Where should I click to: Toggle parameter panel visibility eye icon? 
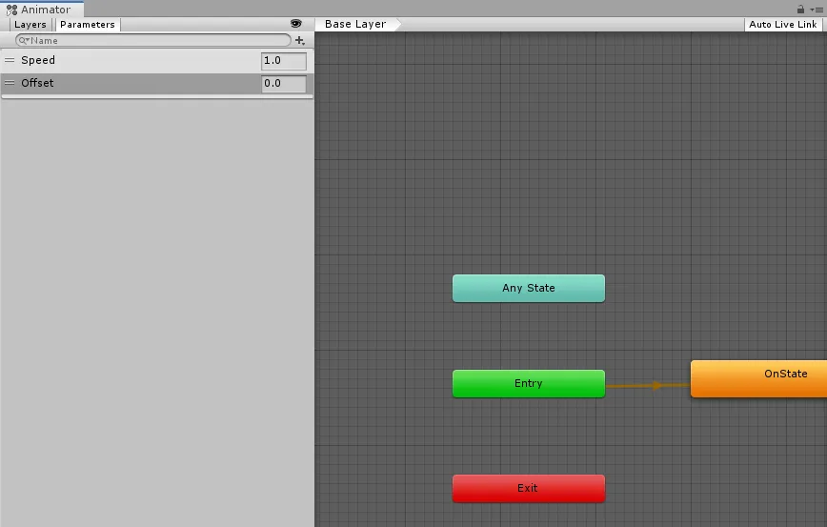click(296, 24)
